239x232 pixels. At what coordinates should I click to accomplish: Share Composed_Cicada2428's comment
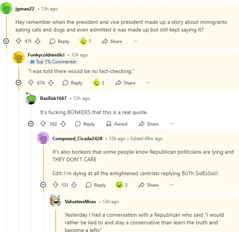point(148,185)
